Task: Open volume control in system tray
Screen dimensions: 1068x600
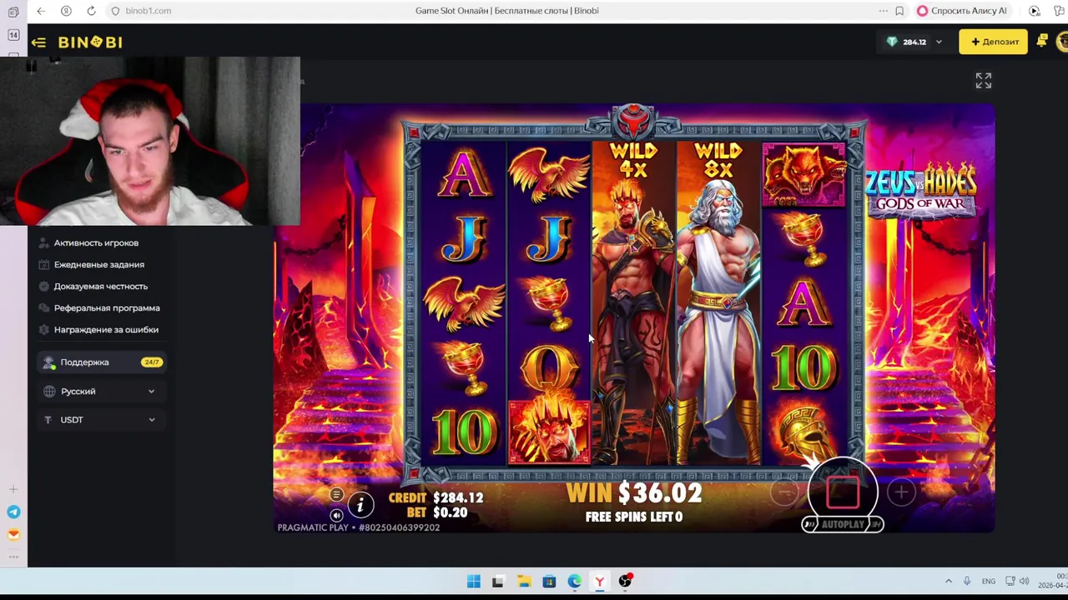Action: 1024,581
